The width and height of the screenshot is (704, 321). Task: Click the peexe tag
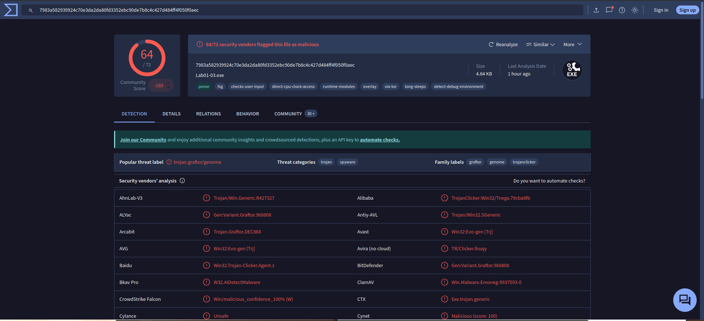(x=204, y=86)
